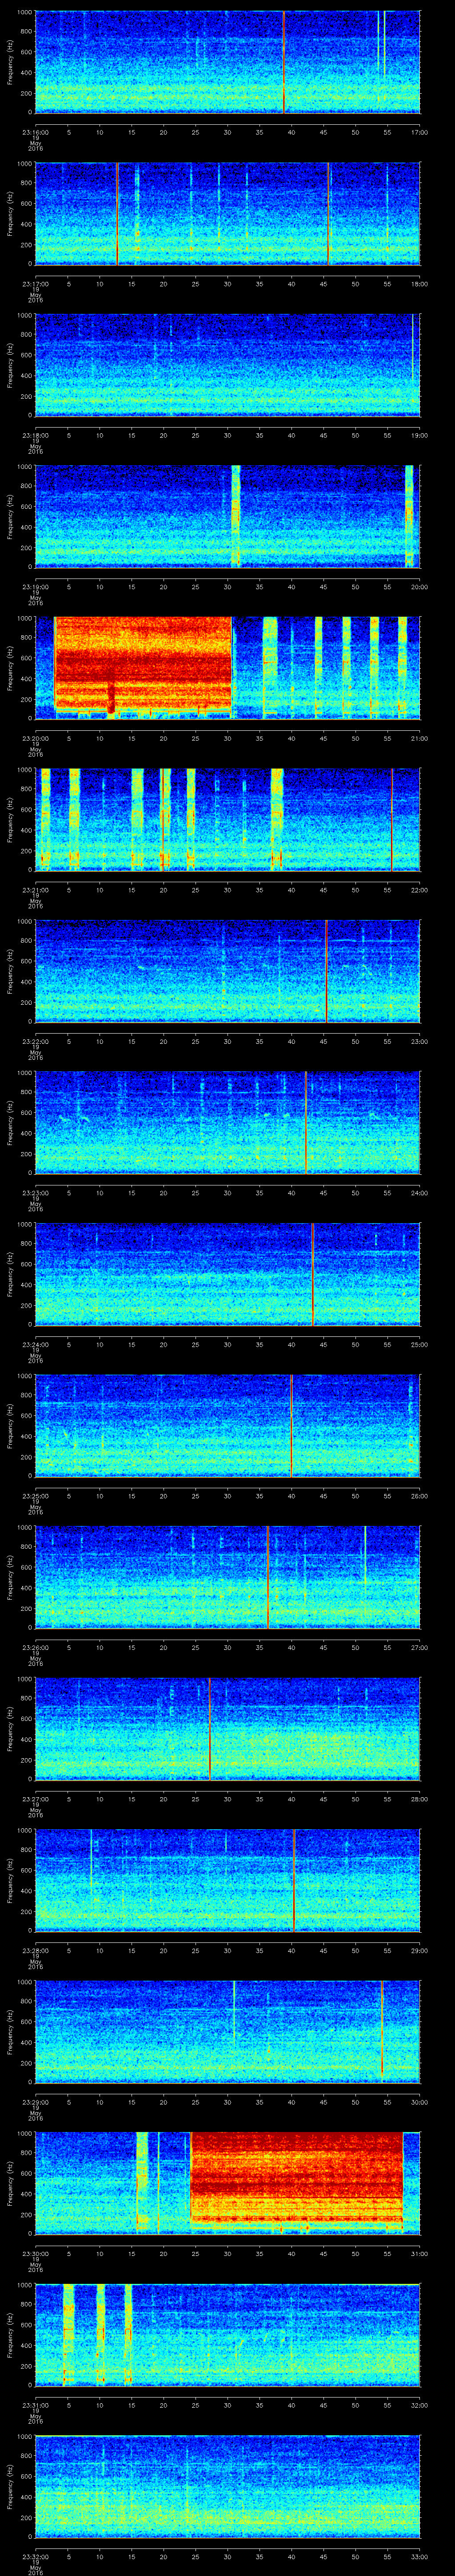The width and height of the screenshot is (455, 2576).
Task: Click the 23:28:00 start time label
Action: click(36, 1950)
